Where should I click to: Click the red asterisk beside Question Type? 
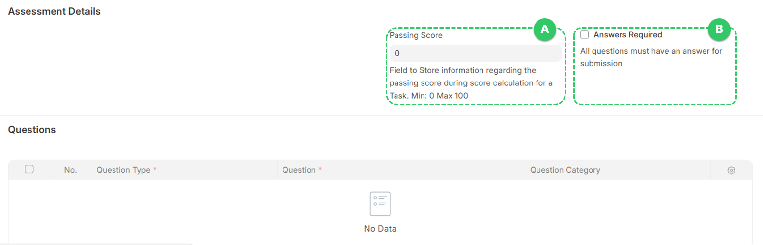[x=155, y=170]
